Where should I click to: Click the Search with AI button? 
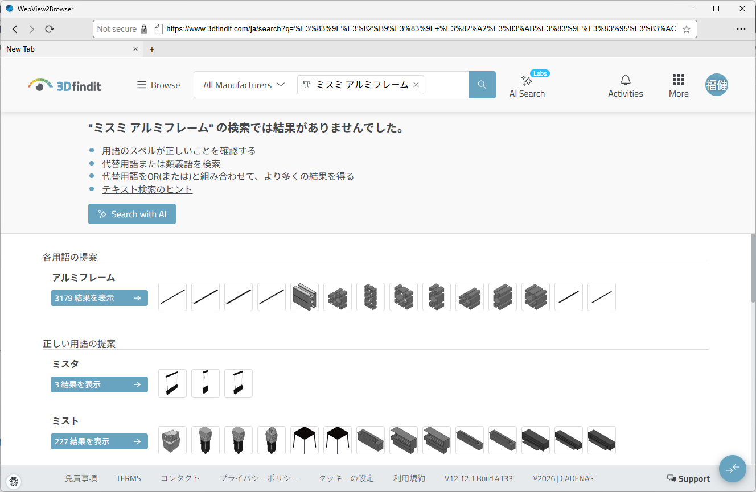tap(132, 214)
